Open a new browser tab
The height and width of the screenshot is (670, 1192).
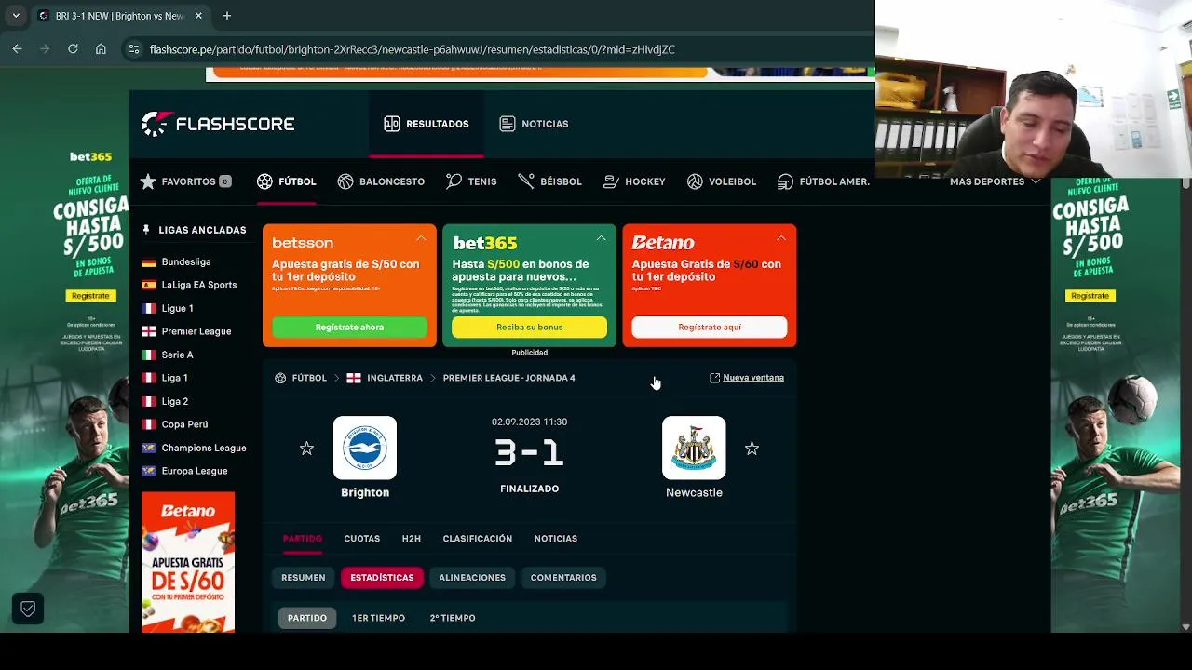pos(226,16)
